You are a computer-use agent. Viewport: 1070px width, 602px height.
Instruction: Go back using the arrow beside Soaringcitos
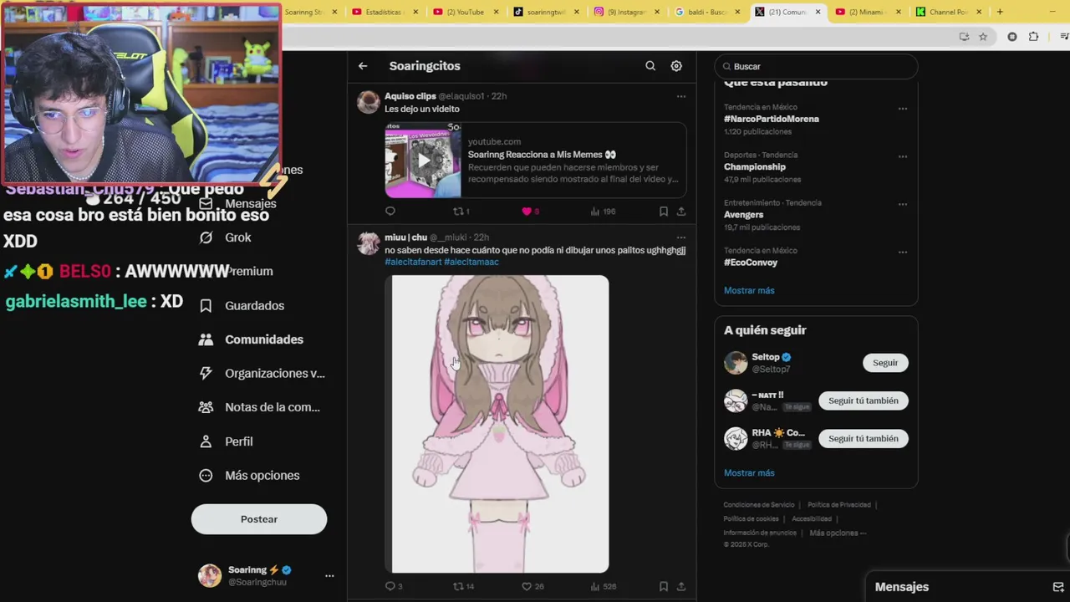coord(363,66)
